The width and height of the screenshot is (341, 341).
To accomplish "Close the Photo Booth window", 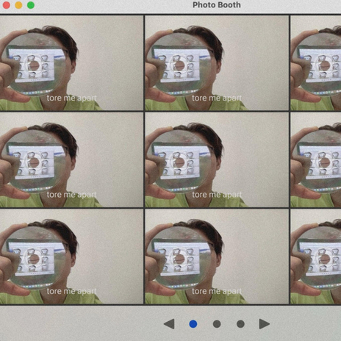I will click(x=6, y=5).
